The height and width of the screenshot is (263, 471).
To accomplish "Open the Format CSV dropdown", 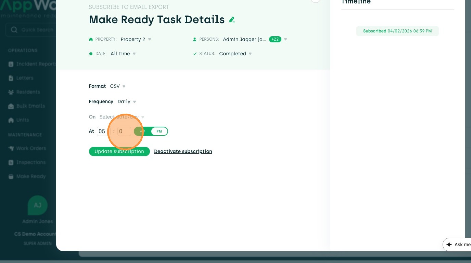I will click(x=118, y=86).
